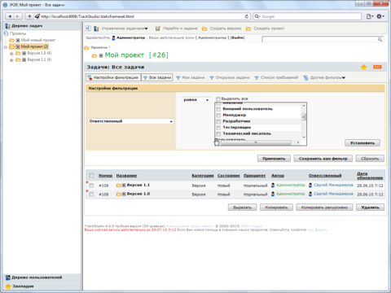Image resolution: width=391 pixels, height=293 pixels.
Task: Hide the side tree panel icon
Action: [88, 28]
